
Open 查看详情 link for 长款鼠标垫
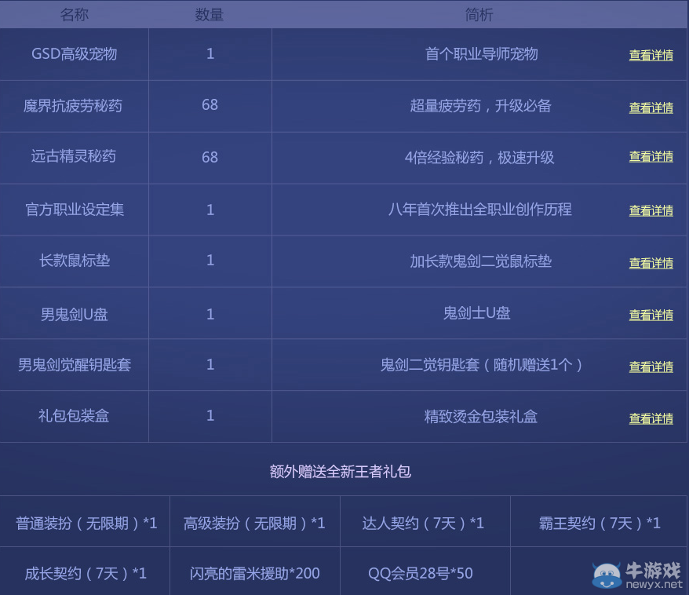(x=651, y=263)
